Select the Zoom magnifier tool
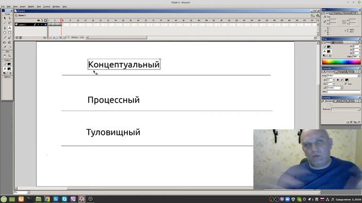This screenshot has height=203, width=362. tap(10, 56)
